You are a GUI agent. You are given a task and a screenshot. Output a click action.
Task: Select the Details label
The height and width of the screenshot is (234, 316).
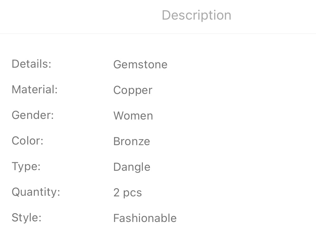click(31, 64)
